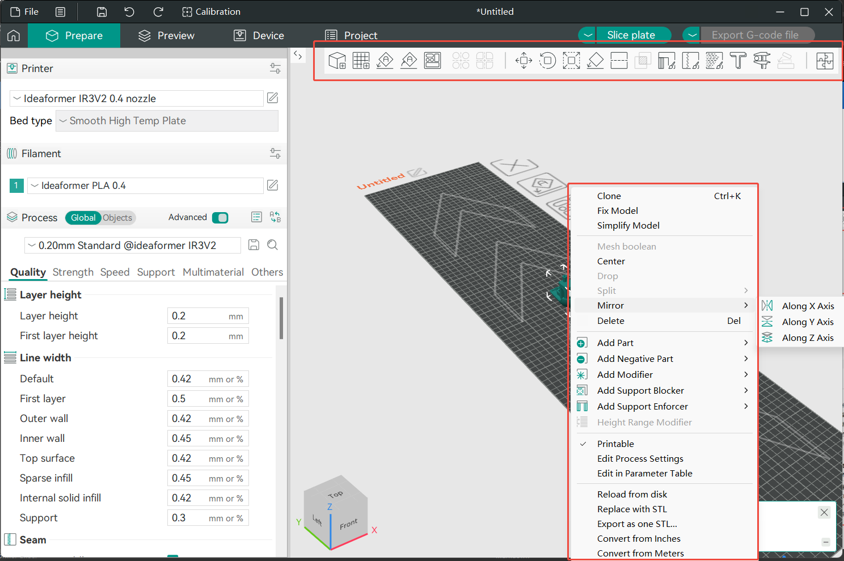
Task: Open the Seam painting tool
Action: click(690, 60)
